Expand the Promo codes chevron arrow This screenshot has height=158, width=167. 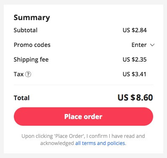pos(152,45)
